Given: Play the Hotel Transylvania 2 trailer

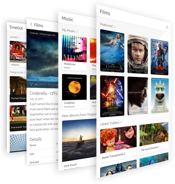Looking at the screenshot, I should (118, 139).
